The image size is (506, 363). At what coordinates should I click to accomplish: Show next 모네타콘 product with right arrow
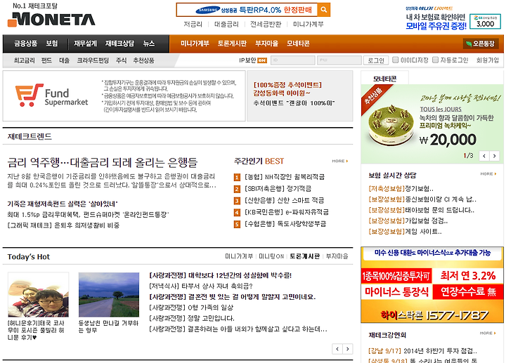(x=494, y=156)
